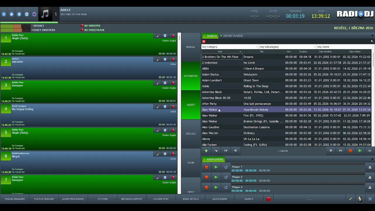Viewport: 375px width, 211px height.
Task: Remove playlist item 7 Sweeper
Action: (x=173, y=178)
